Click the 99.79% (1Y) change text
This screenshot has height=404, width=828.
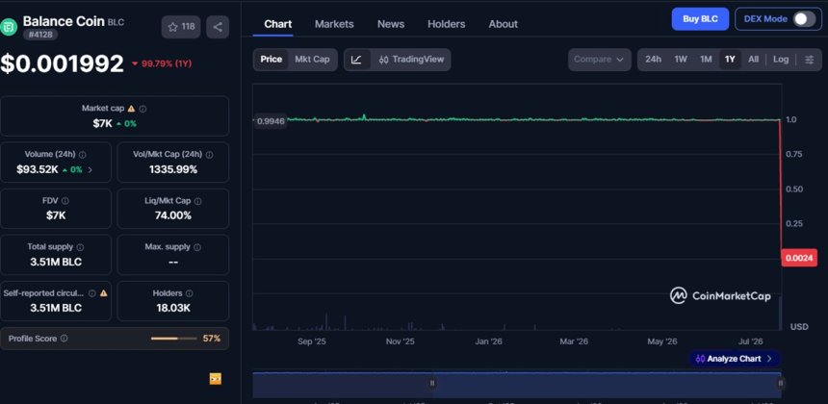tap(167, 63)
